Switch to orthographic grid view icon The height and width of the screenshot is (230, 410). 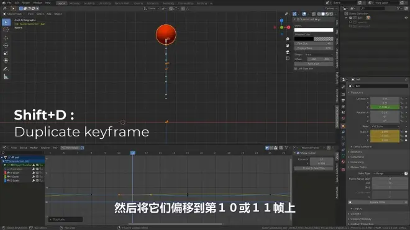coord(288,58)
